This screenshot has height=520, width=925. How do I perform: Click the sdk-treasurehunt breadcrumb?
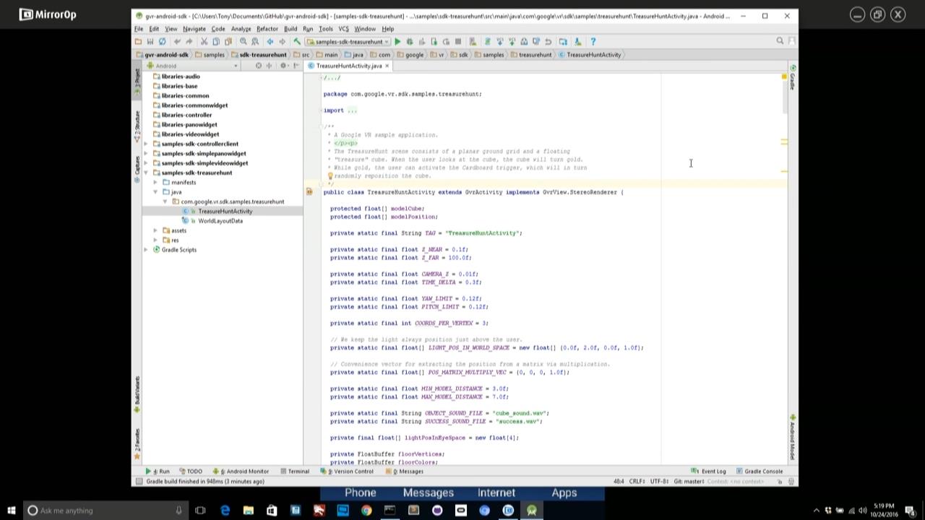259,55
